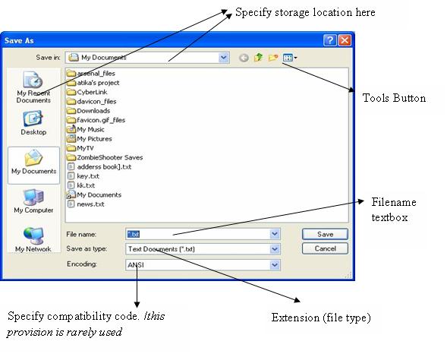This screenshot has width=447, height=354.
Task: Select the CyberLink folder
Action: click(x=87, y=92)
